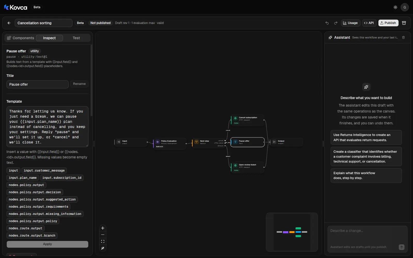Insert the input.customer_message placeholder chip
The width and height of the screenshot is (413, 258).
tap(44, 171)
